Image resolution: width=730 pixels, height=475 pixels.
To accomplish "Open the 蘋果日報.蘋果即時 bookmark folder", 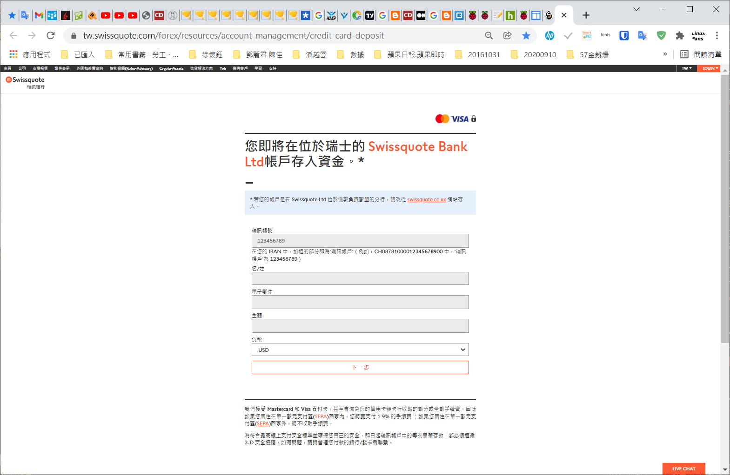I will click(409, 54).
